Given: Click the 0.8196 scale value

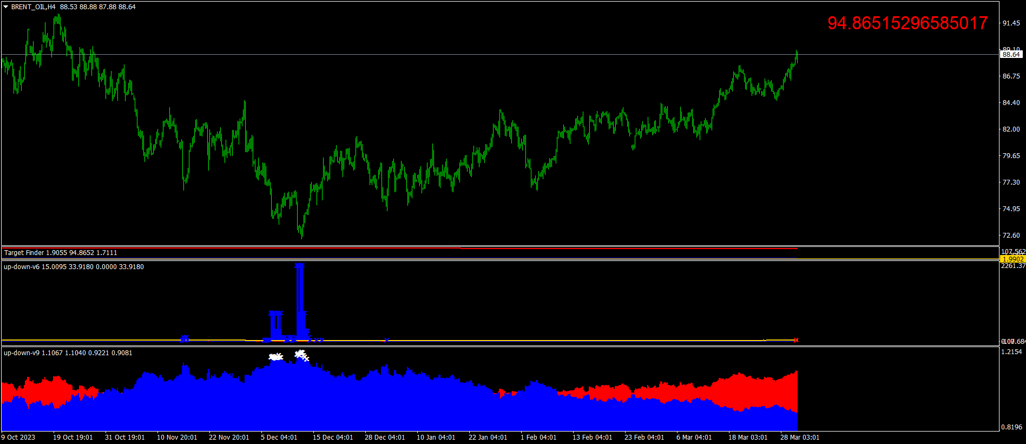Looking at the screenshot, I should 1012,427.
